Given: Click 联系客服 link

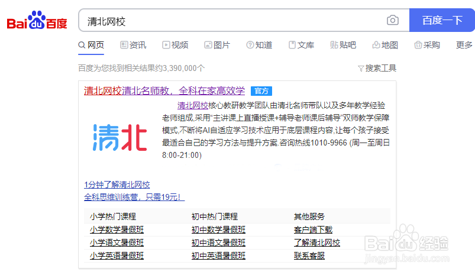Looking at the screenshot, I should point(309,255).
